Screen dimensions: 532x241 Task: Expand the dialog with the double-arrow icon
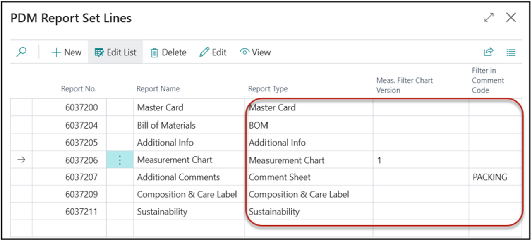point(489,18)
